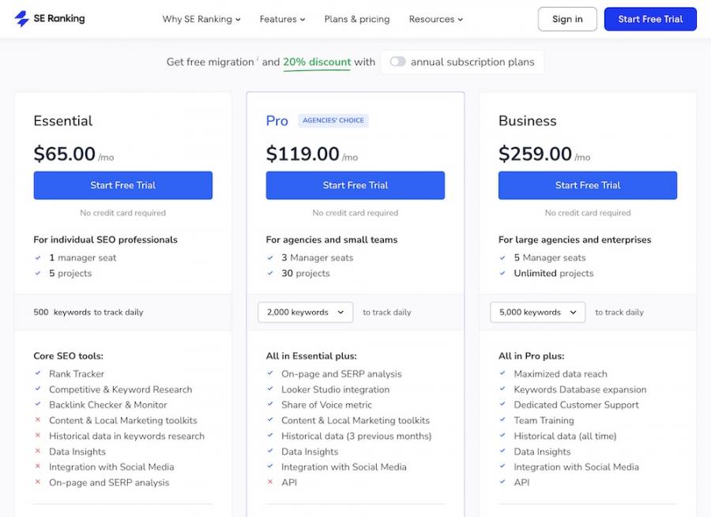Click the checkmark beside Looker Studio integration
Viewport: 711px width, 517px height.
[269, 389]
